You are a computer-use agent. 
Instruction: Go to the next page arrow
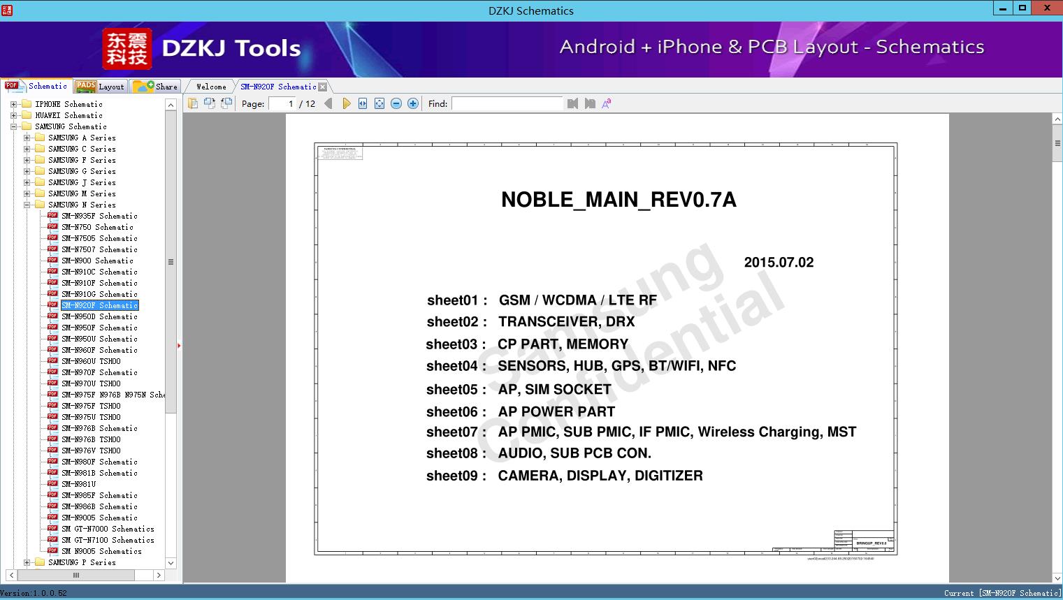346,103
